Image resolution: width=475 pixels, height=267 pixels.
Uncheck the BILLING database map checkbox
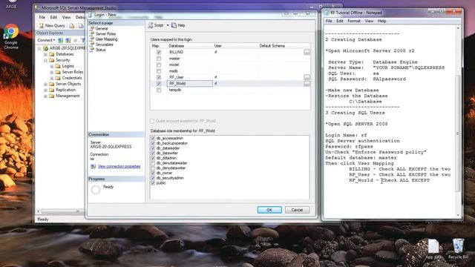coord(159,52)
